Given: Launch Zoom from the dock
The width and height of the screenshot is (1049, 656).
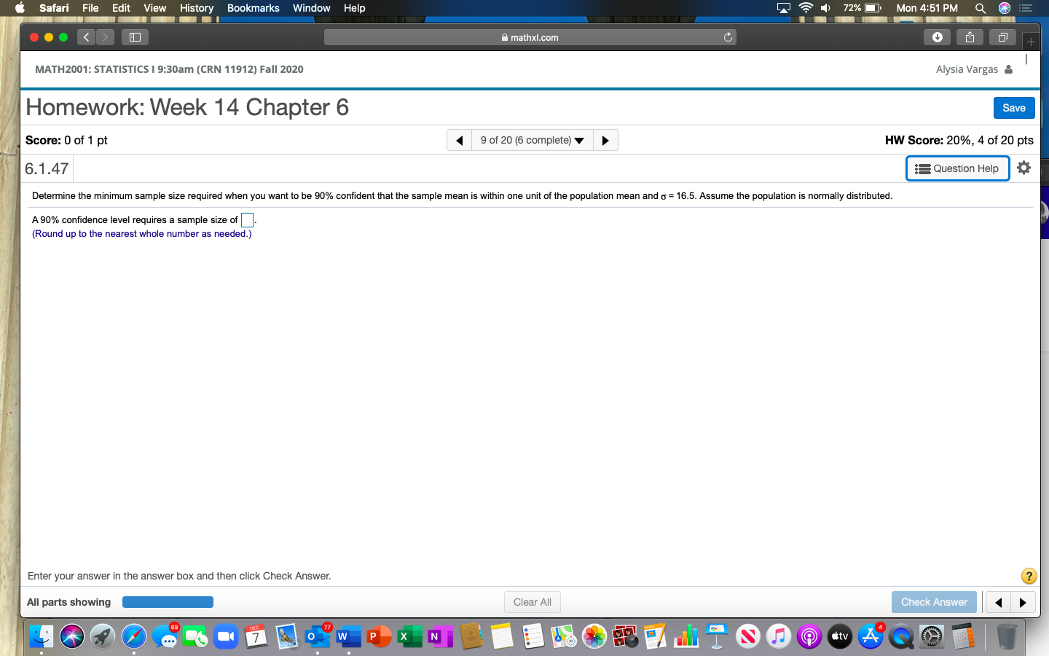Looking at the screenshot, I should (226, 636).
